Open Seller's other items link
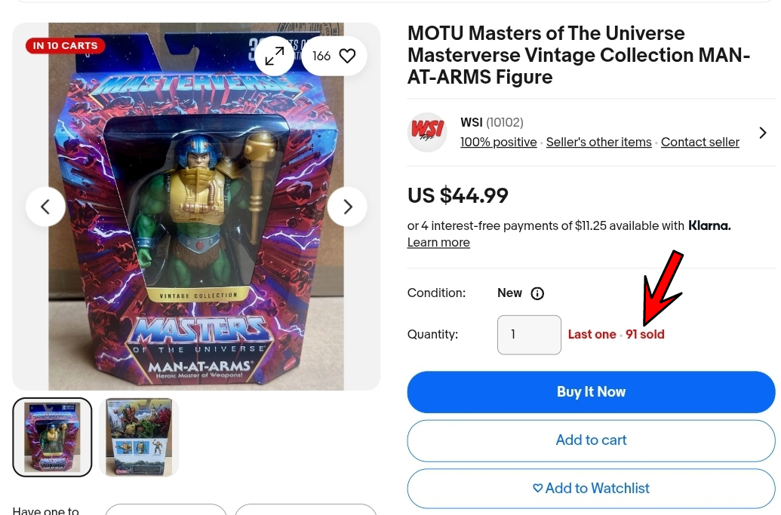781x515 pixels. pos(598,143)
